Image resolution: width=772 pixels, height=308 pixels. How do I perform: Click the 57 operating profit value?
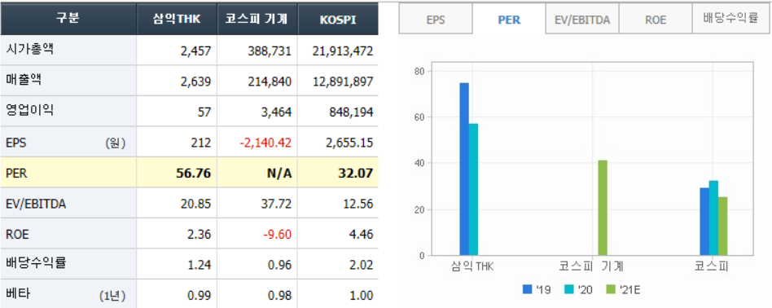pos(204,112)
